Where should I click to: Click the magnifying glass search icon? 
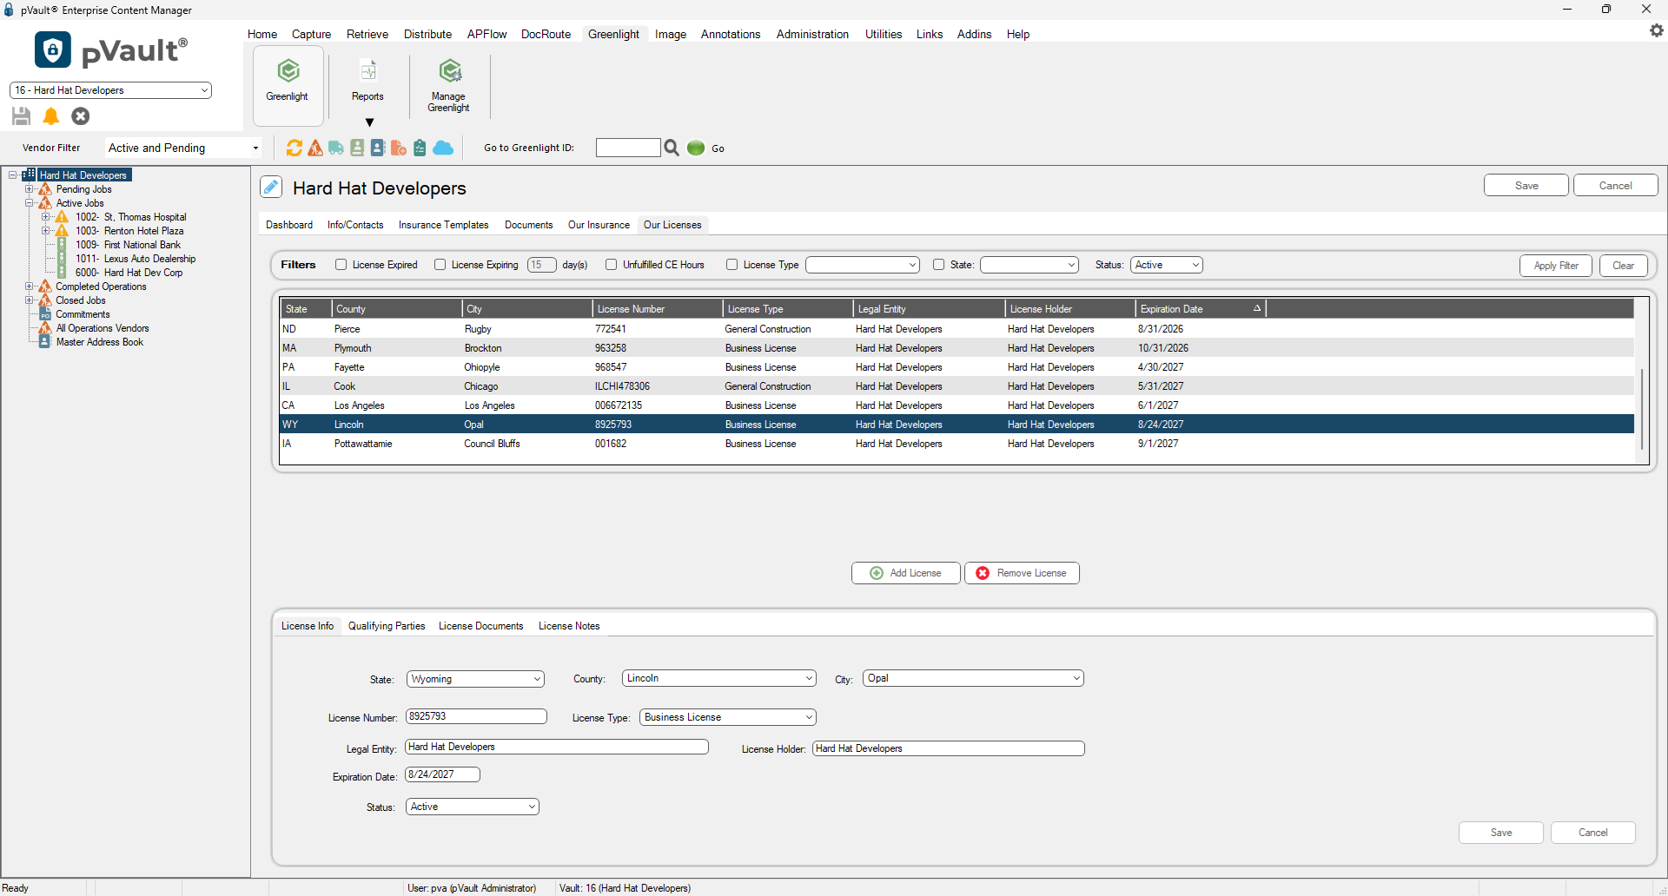coord(672,148)
